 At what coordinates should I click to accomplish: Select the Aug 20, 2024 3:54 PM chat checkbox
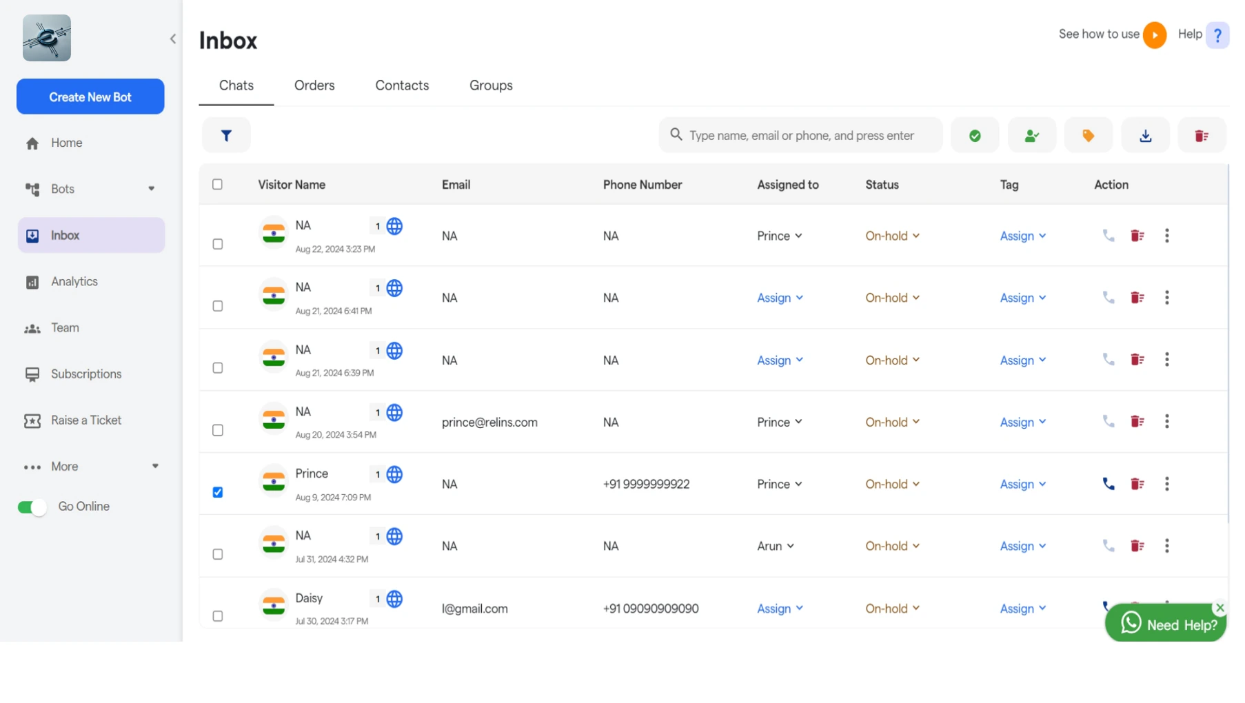(218, 430)
